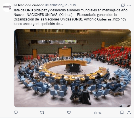Share the tweet using upload icon
The height and width of the screenshot is (118, 134).
pyautogui.click(x=129, y=113)
